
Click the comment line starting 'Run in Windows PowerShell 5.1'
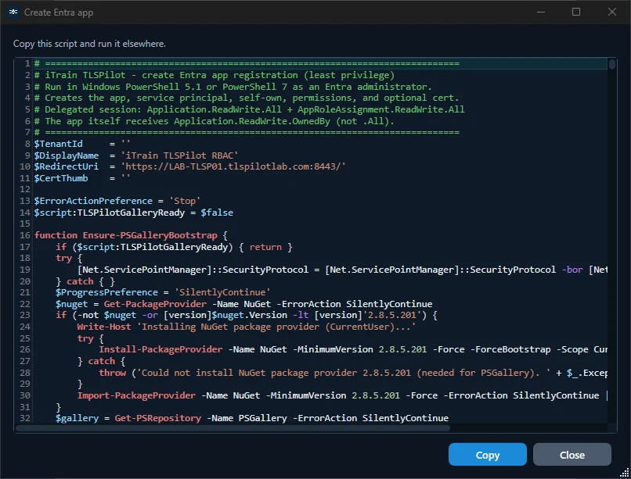[x=233, y=87]
